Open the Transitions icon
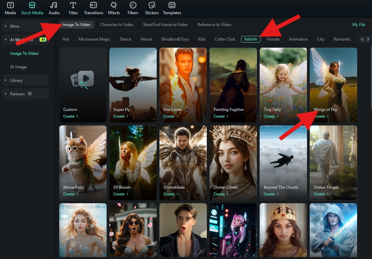 pos(93,5)
